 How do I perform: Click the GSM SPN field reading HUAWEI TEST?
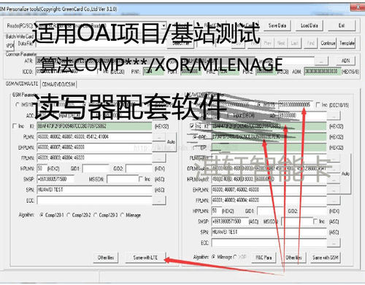(94, 190)
